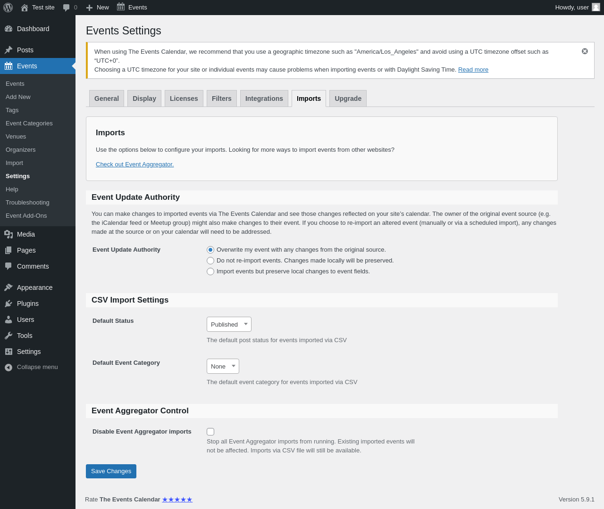Follow the 'Check out Event Aggregator' link
This screenshot has height=509, width=604.
pos(134,164)
